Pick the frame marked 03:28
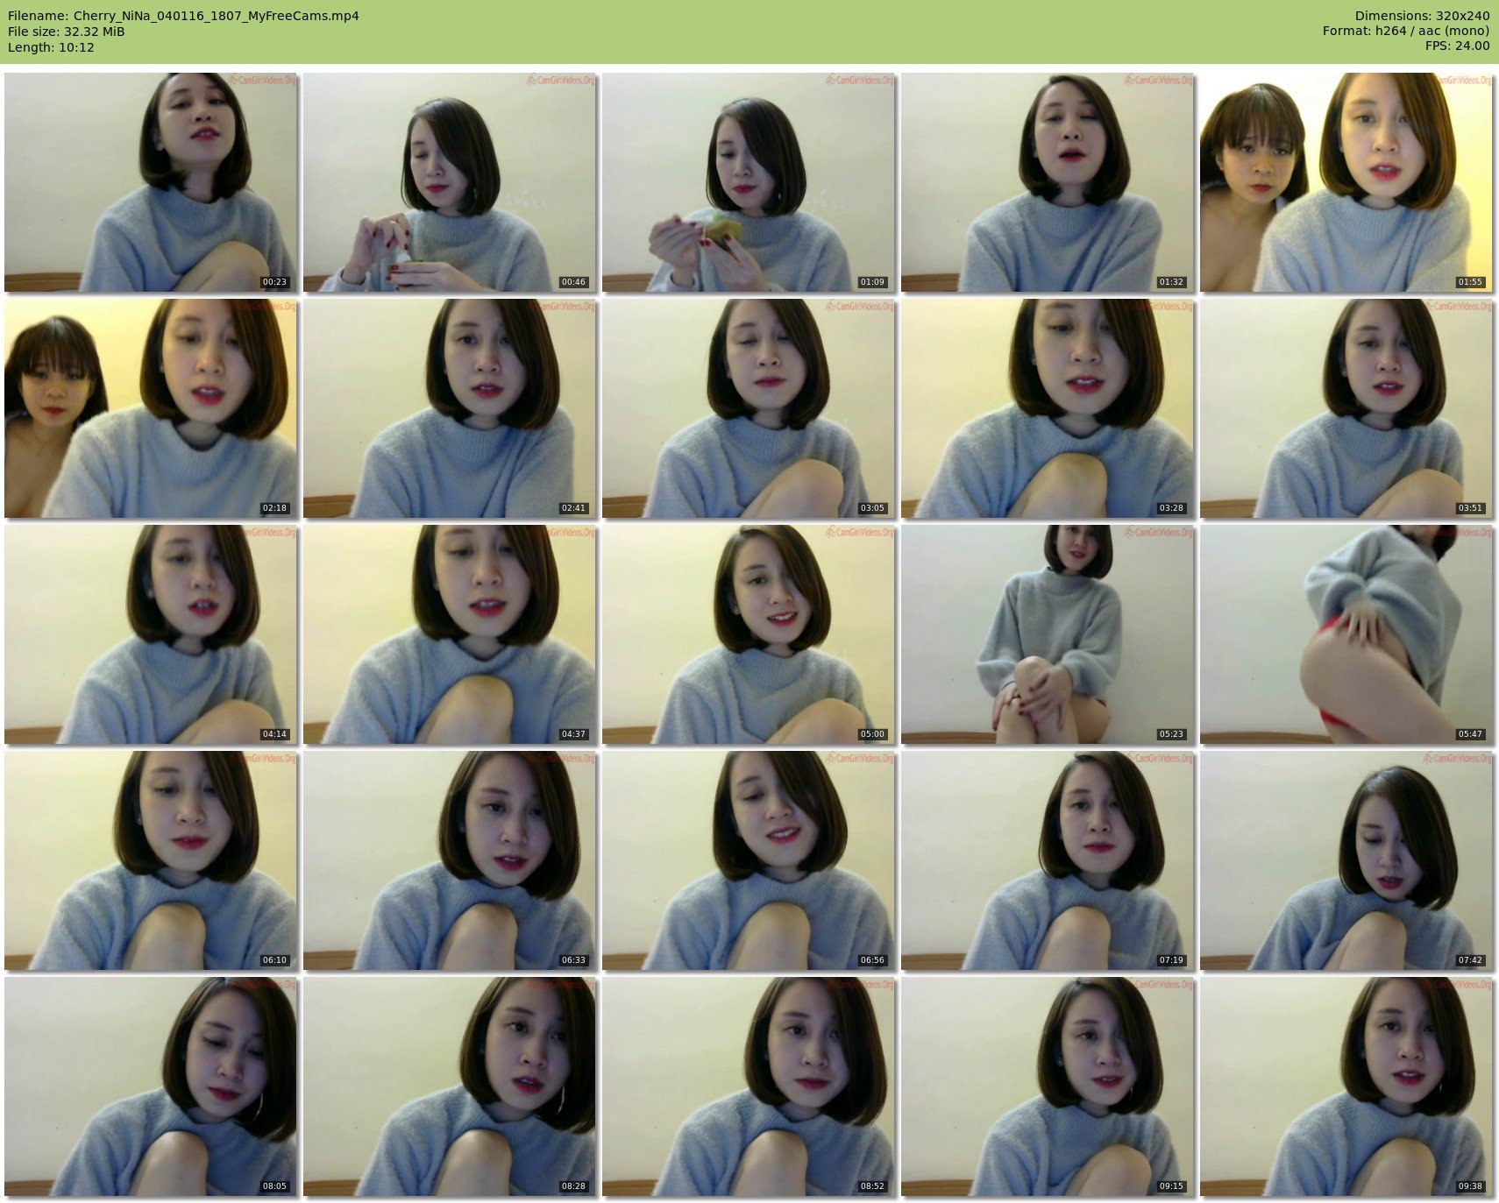Image resolution: width=1499 pixels, height=1203 pixels. coord(1048,408)
